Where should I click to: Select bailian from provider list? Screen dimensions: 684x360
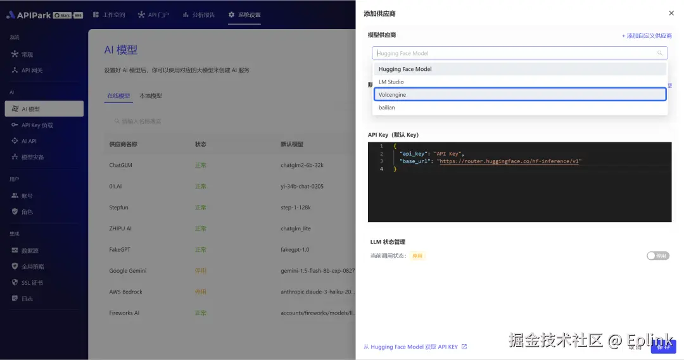(x=520, y=108)
